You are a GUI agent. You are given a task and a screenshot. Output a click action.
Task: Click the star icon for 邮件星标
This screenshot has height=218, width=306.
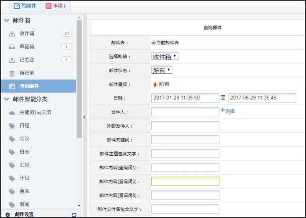click(155, 85)
